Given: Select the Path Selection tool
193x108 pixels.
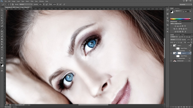Looking at the screenshot, I should tap(2, 52).
